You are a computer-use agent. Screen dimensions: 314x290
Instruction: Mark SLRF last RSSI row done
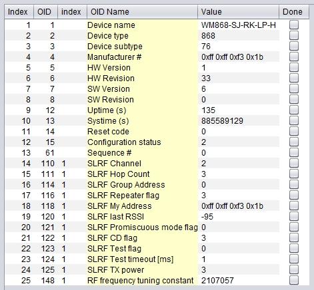coord(294,216)
